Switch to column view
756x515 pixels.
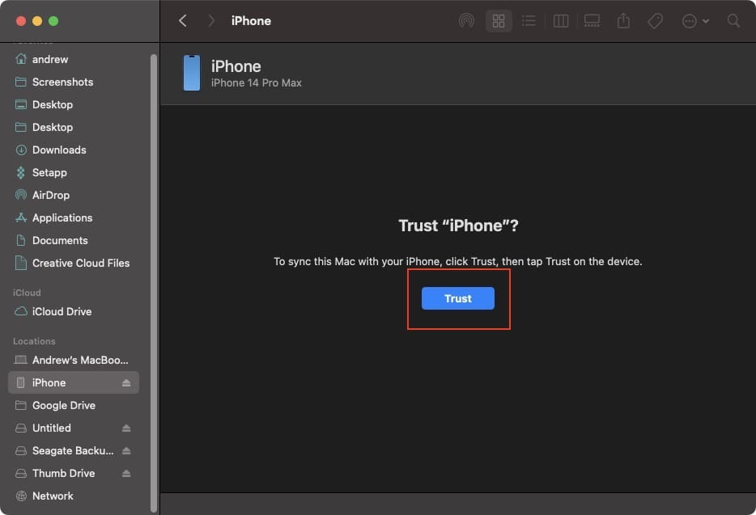(x=561, y=21)
